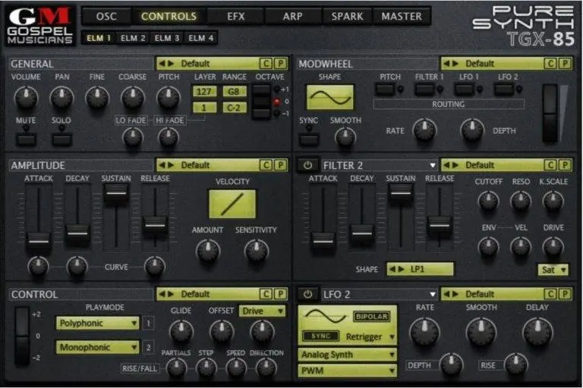Viewport: 583px width, 388px height.
Task: Paste the Control preset with the P icon
Action: 280,294
